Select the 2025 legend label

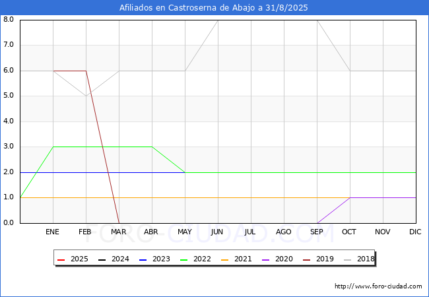click(79, 259)
